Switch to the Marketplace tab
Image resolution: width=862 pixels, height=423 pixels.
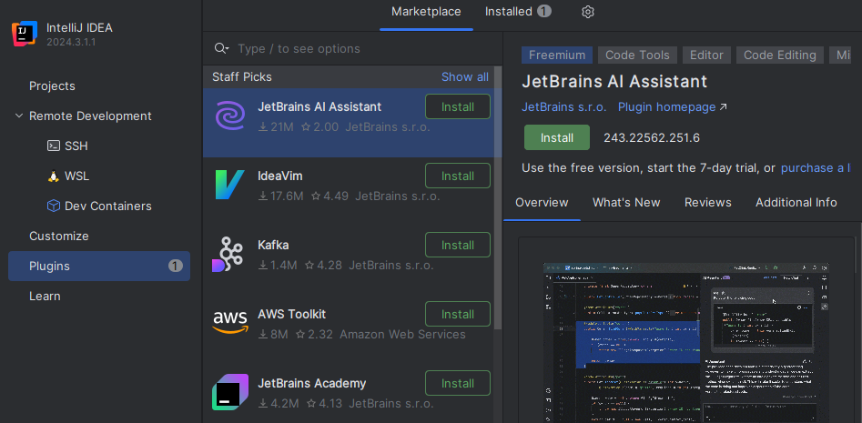click(x=426, y=12)
